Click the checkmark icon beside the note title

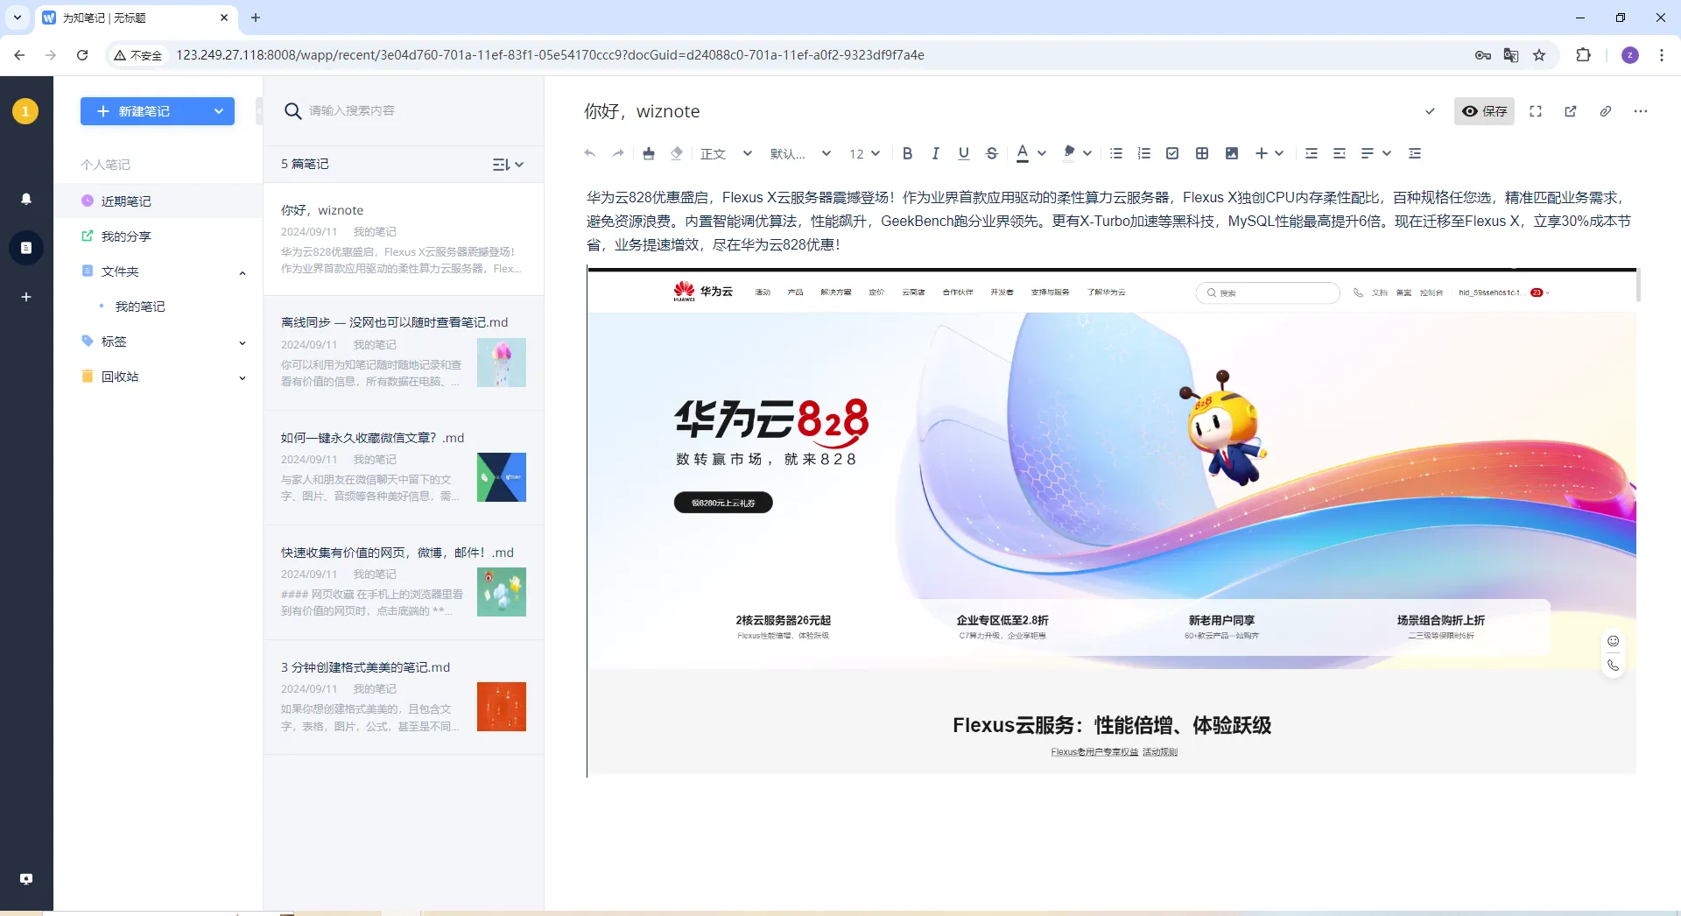point(1430,111)
